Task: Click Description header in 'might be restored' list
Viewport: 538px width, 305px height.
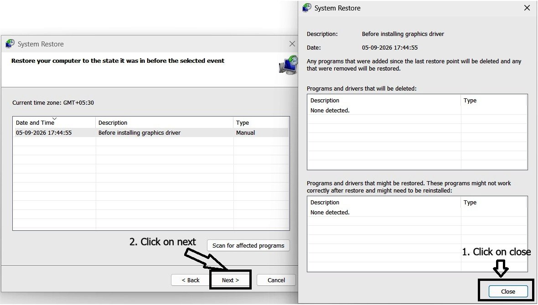Action: pos(384,202)
